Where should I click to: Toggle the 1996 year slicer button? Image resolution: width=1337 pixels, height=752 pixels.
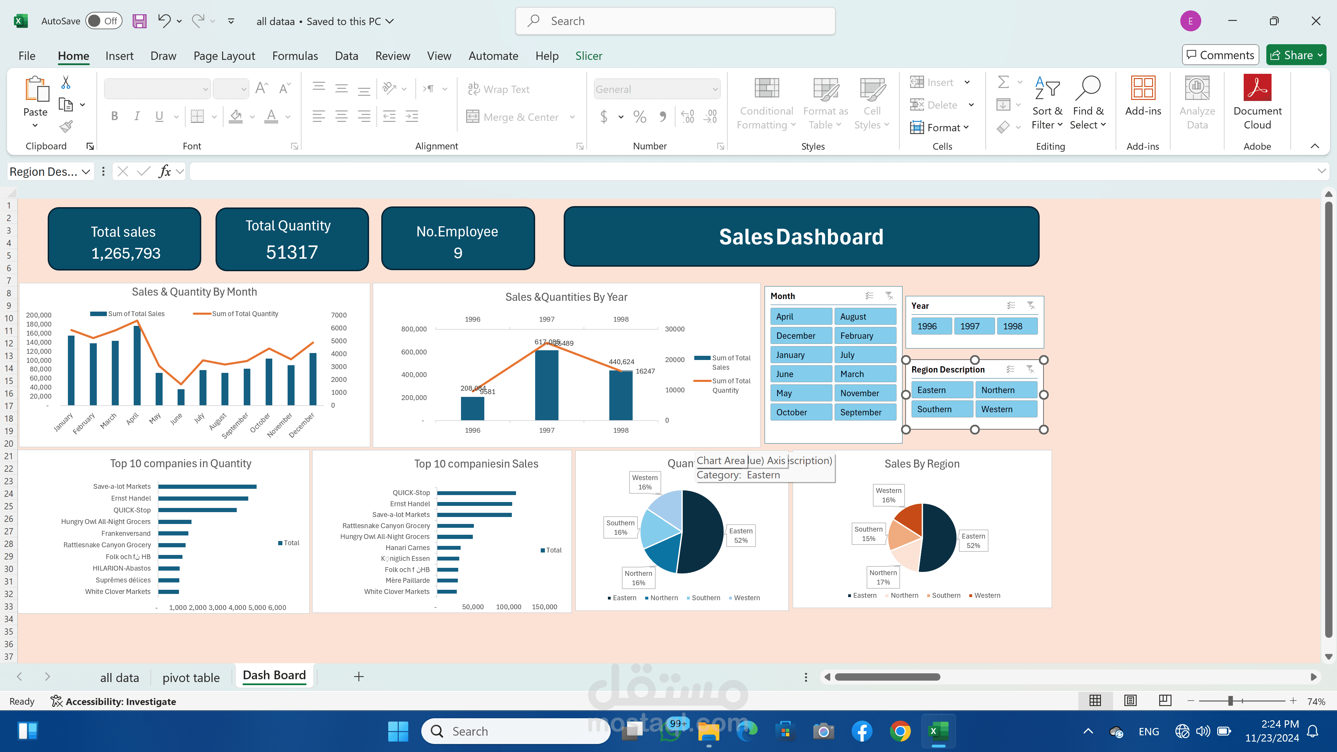(932, 326)
